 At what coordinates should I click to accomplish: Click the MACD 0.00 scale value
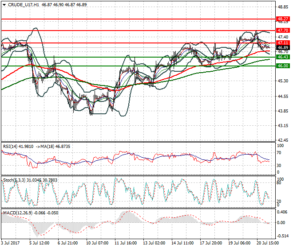(281, 223)
